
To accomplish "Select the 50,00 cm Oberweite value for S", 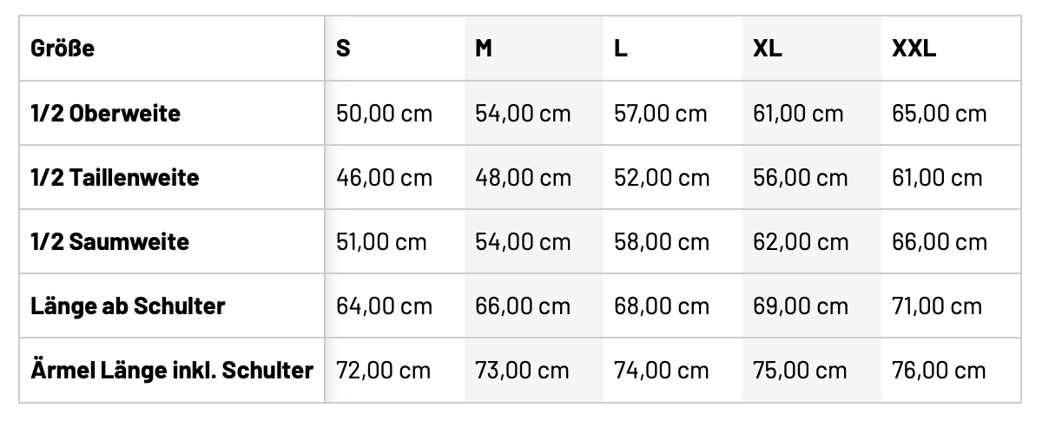I will [x=384, y=113].
